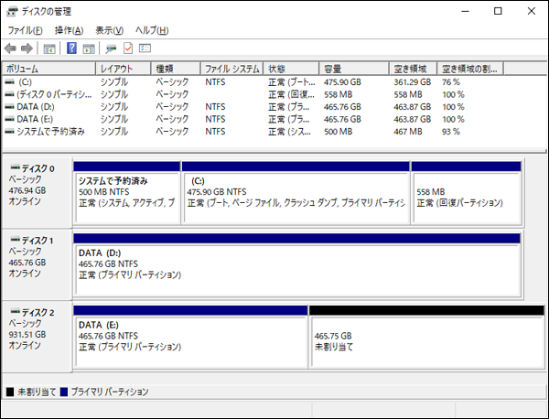This screenshot has width=549, height=419.
Task: Click the red checkmark properties toolbar icon
Action: coord(128,48)
